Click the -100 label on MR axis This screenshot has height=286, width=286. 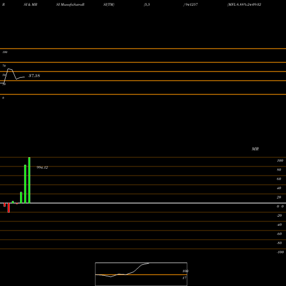[x=280, y=252]
